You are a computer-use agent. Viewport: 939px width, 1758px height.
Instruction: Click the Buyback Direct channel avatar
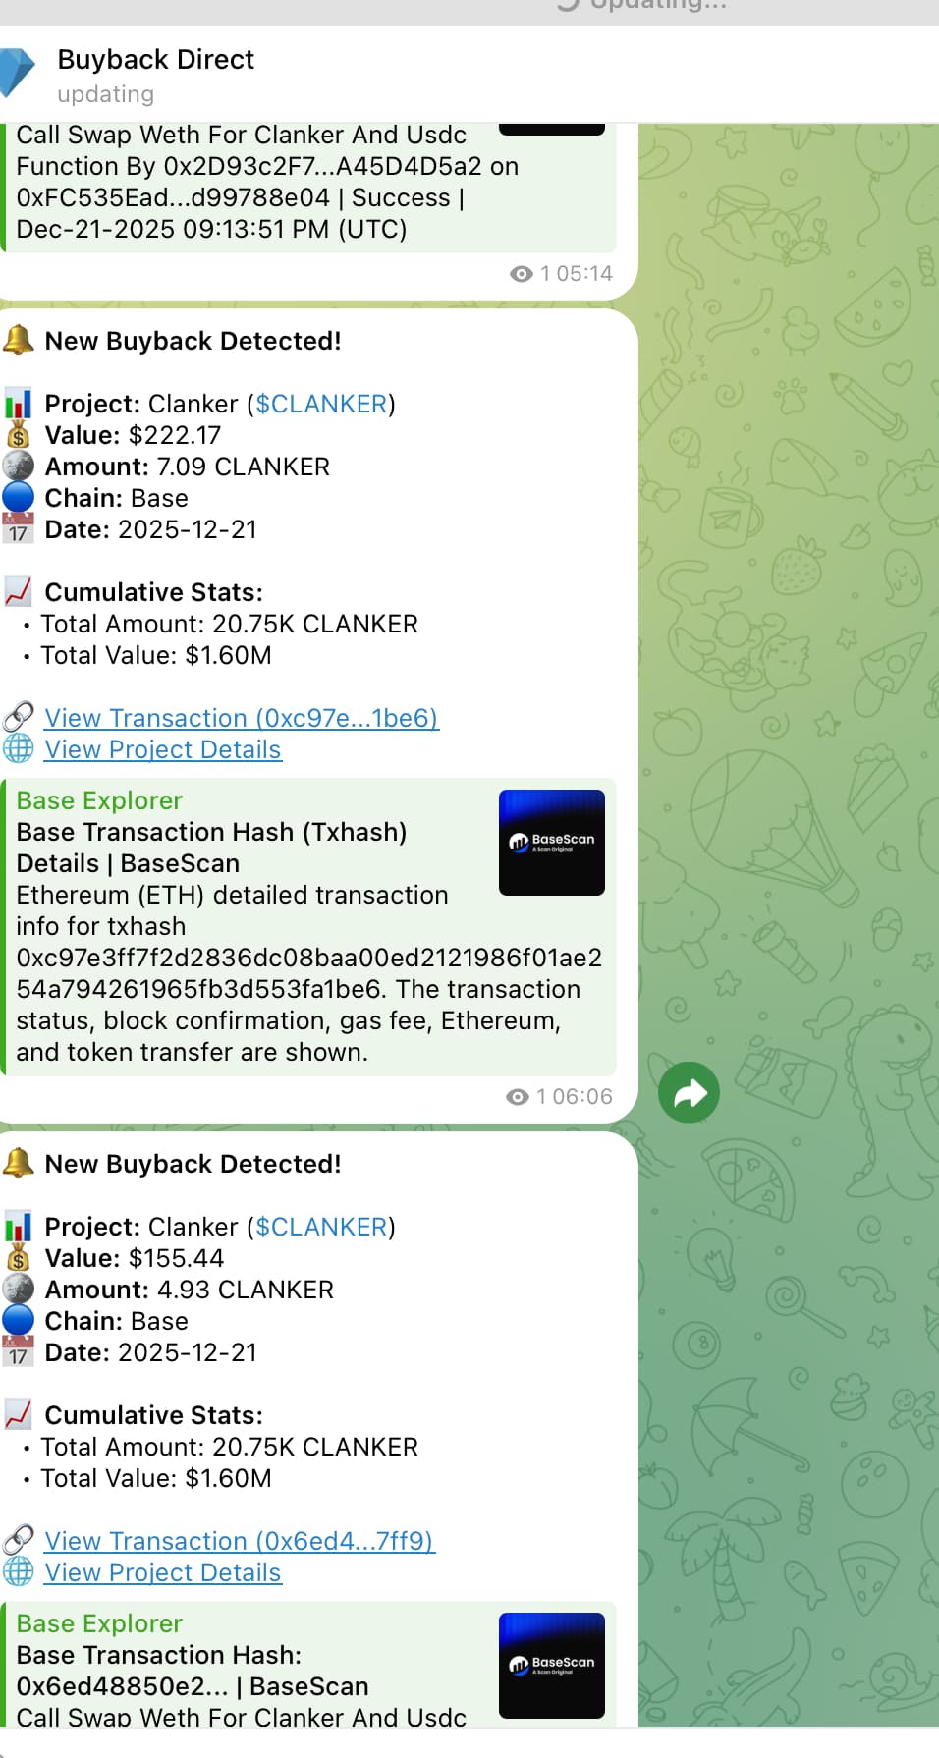(15, 73)
